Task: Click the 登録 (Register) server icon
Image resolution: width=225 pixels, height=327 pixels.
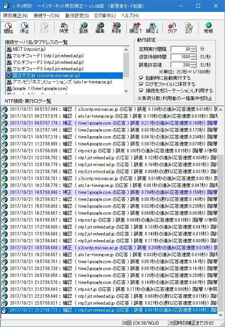Action: (83, 28)
